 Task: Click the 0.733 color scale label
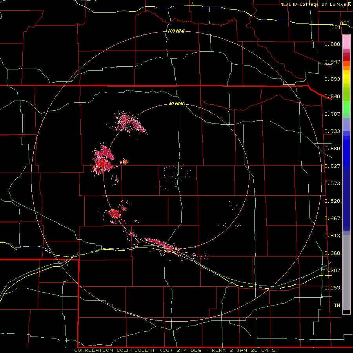[x=332, y=131]
